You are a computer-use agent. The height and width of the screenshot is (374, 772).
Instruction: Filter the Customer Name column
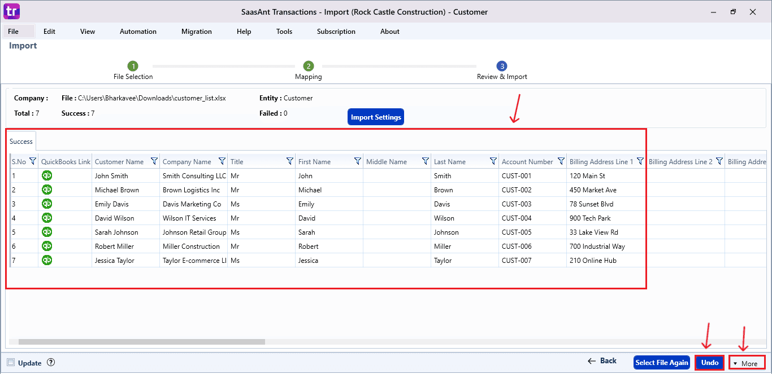154,161
